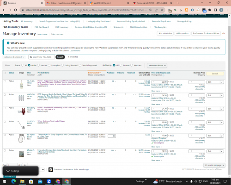The height and width of the screenshot is (185, 231).
Task: Open Windows Start menu
Action: point(4,181)
